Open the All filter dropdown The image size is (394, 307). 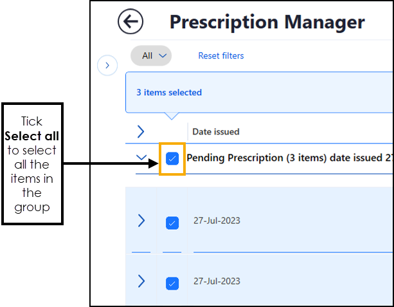[151, 56]
